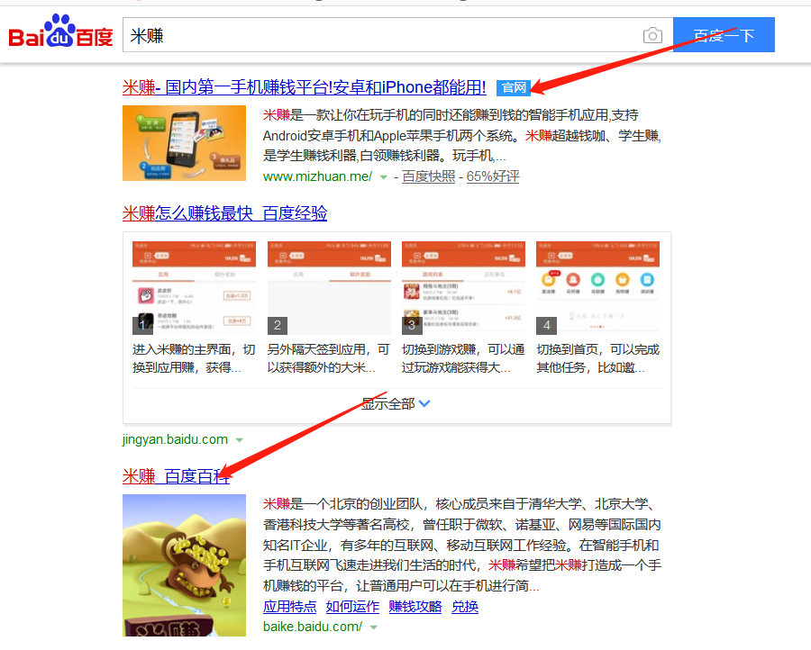Click the Baidu logo
The height and width of the screenshot is (650, 811).
(x=60, y=32)
